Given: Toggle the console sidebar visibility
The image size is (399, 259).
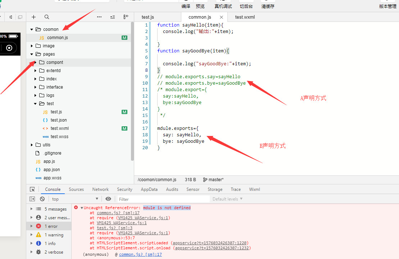Looking at the screenshot, I should tap(32, 199).
